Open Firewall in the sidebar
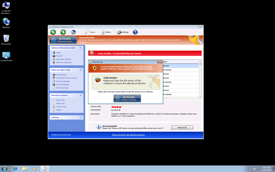 (x=59, y=56)
